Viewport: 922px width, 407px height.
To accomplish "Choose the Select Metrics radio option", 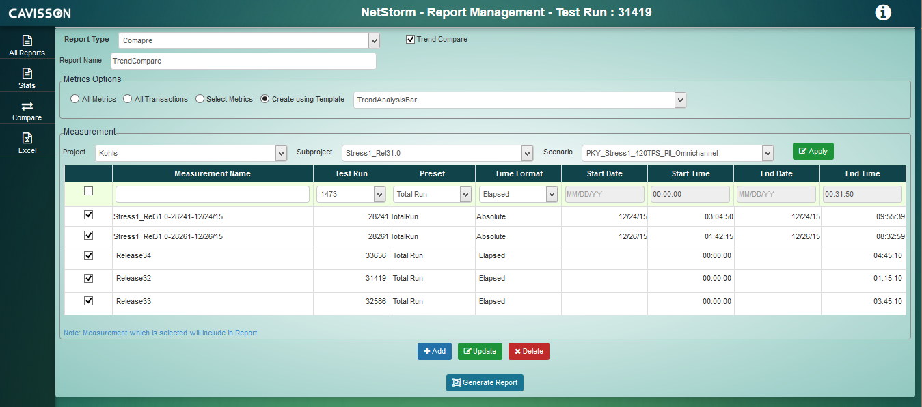I will 200,99.
